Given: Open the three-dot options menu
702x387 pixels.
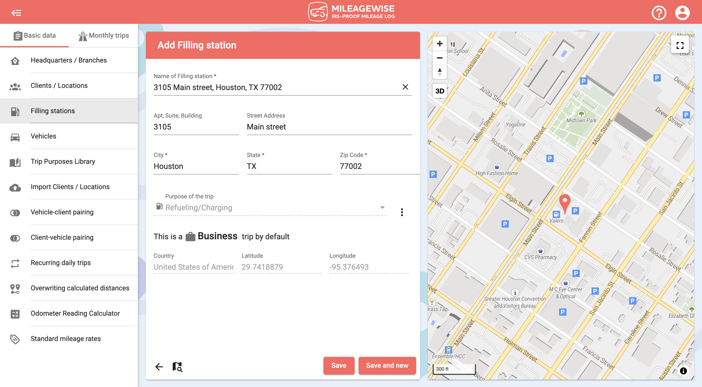Looking at the screenshot, I should pyautogui.click(x=401, y=212).
